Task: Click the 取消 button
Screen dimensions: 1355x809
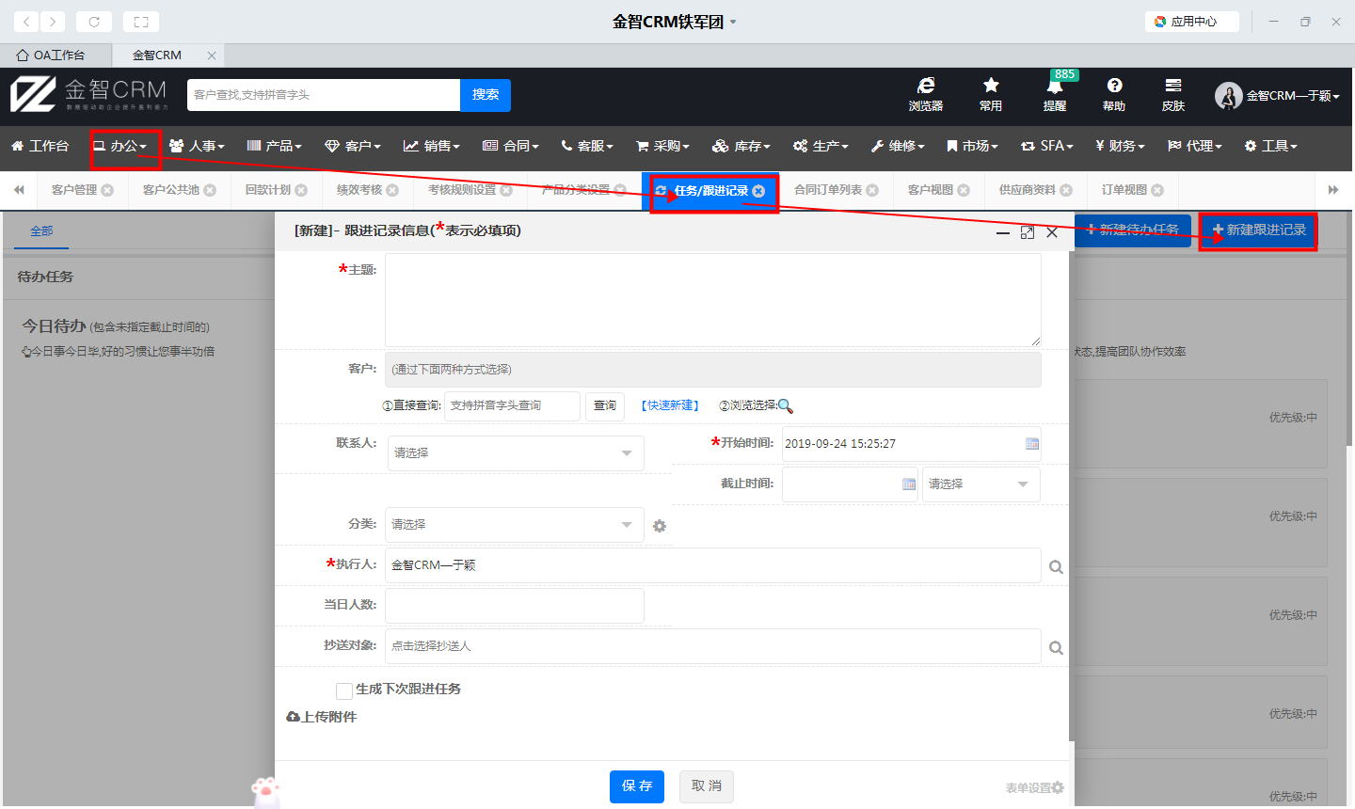Action: 707,786
